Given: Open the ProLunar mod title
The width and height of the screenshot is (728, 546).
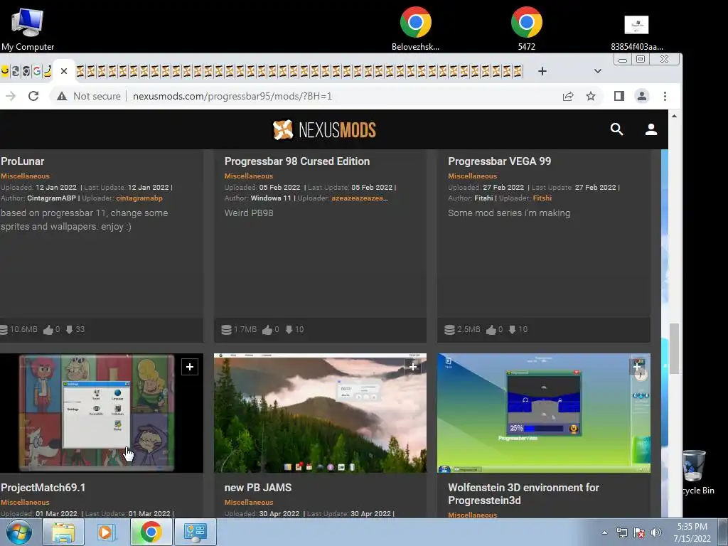Looking at the screenshot, I should pyautogui.click(x=22, y=161).
